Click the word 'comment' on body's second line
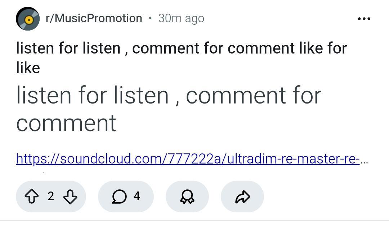 click(66, 123)
